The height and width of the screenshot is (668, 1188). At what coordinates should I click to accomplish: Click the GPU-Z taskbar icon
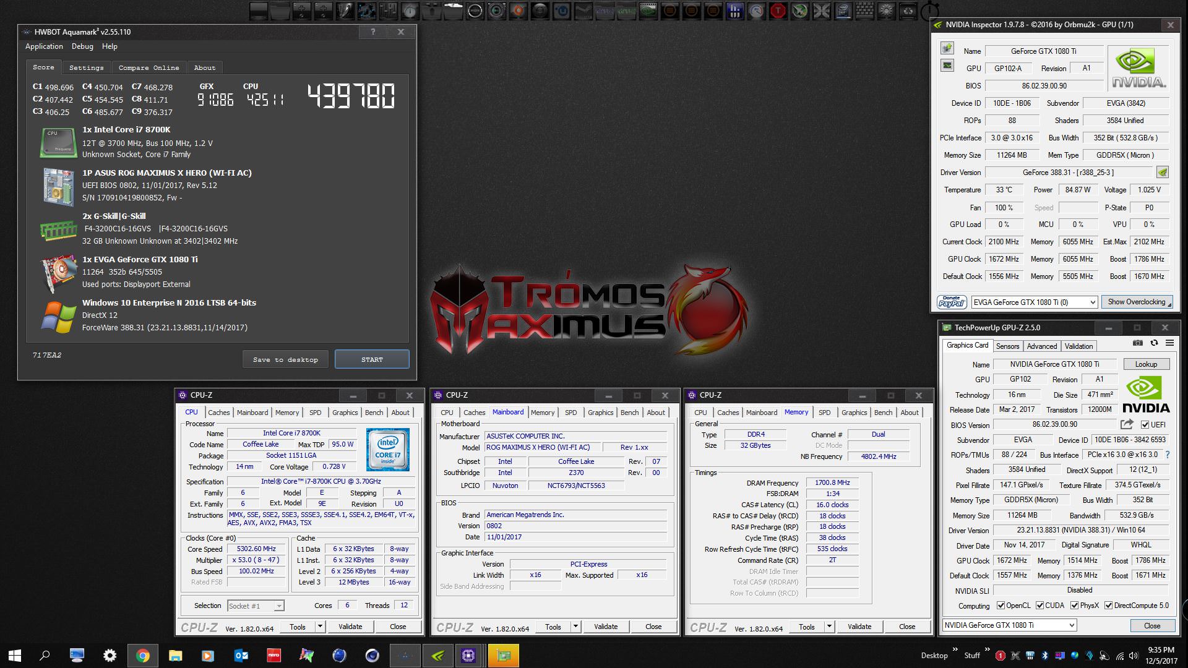[x=504, y=655]
